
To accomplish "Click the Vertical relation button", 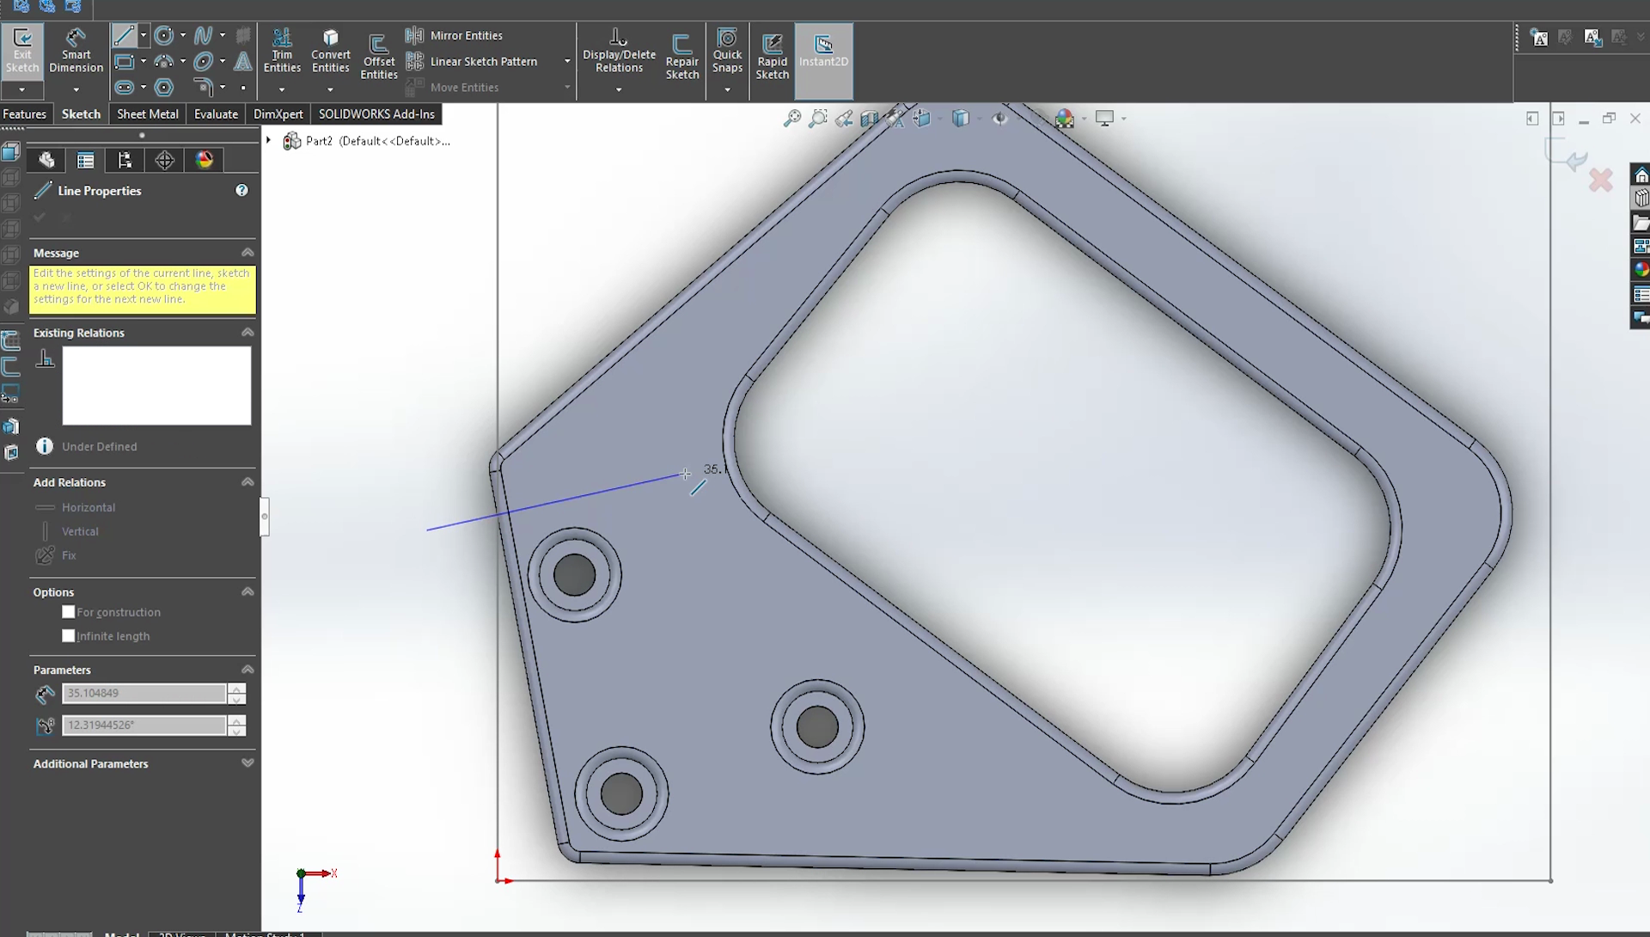I will [79, 530].
